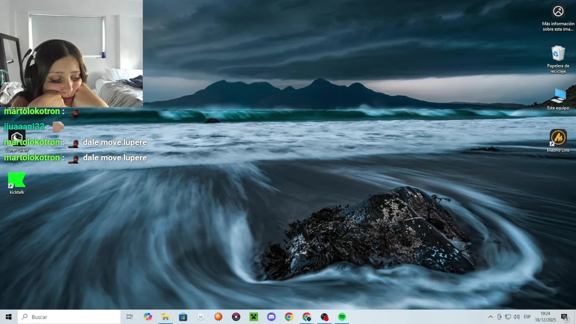Open clock and date 19:24 flyout
Viewport: 576px width, 324px height.
click(x=545, y=317)
